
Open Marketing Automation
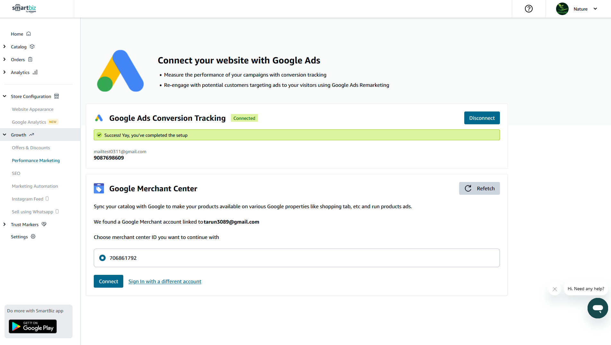tap(35, 186)
